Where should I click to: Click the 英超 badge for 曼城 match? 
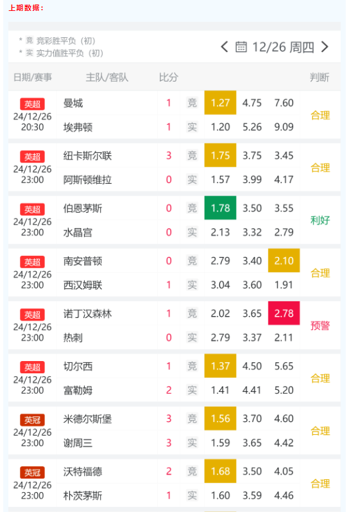coord(32,104)
